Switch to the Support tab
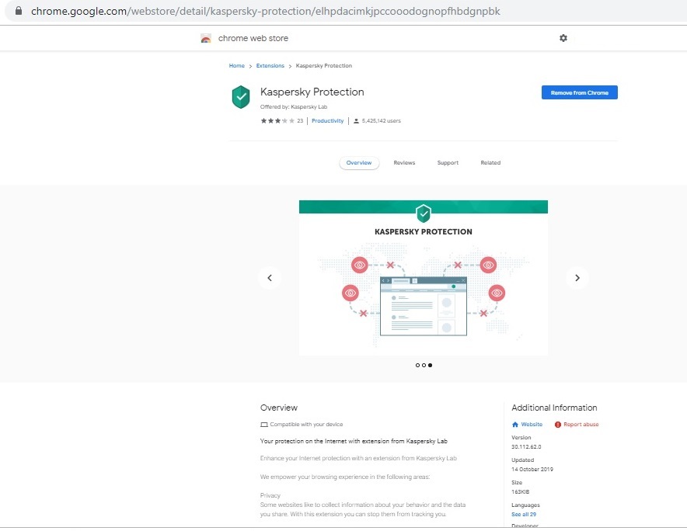687x531 pixels. pyautogui.click(x=448, y=163)
